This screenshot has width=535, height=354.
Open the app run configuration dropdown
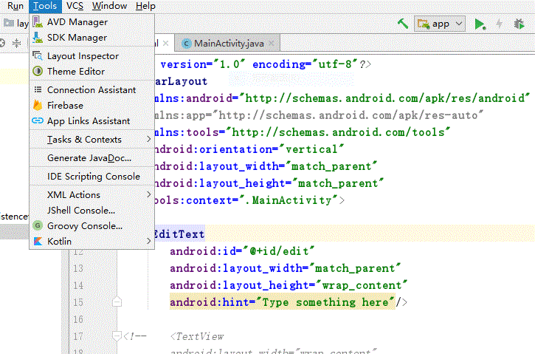pyautogui.click(x=440, y=24)
